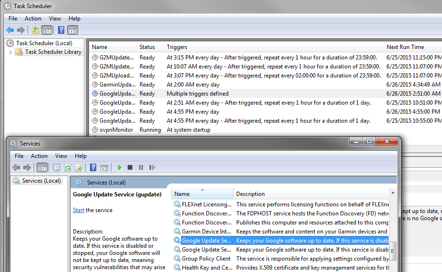The width and height of the screenshot is (442, 272).
Task: Open Help icon in Task Scheduler toolbar
Action: coord(61,30)
